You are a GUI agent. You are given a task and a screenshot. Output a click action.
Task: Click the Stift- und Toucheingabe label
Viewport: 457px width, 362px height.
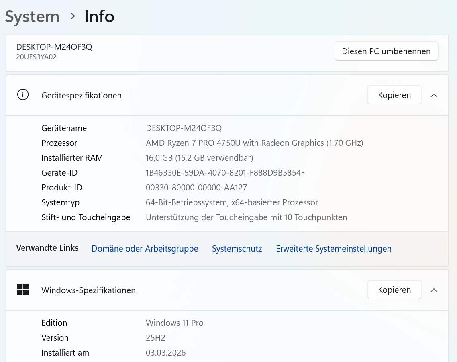point(86,217)
